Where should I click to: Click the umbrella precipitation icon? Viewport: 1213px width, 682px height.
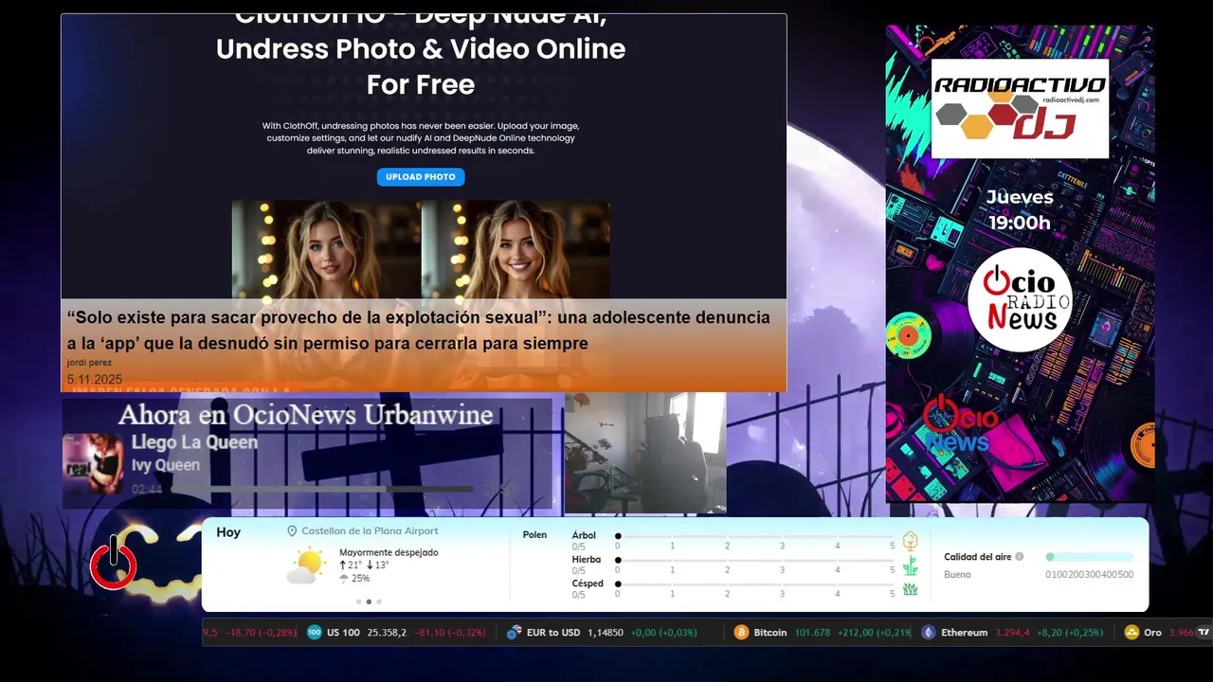(x=344, y=578)
